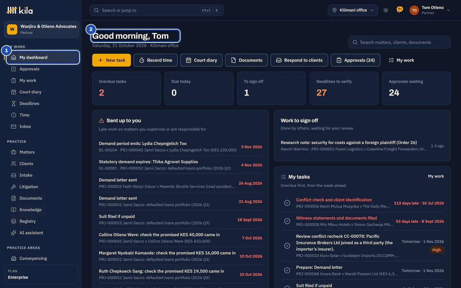Click the Conveyancing building icon
Viewport: 461px width, 288px height.
click(13, 258)
